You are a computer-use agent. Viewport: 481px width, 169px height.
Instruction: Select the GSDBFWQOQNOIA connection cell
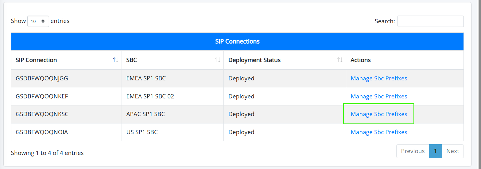(x=66, y=132)
